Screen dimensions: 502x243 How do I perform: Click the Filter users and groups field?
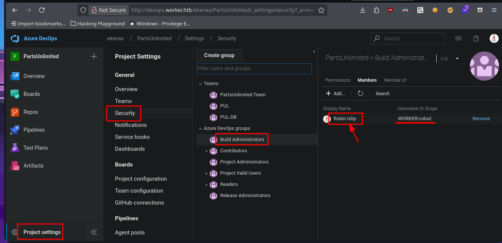254,69
